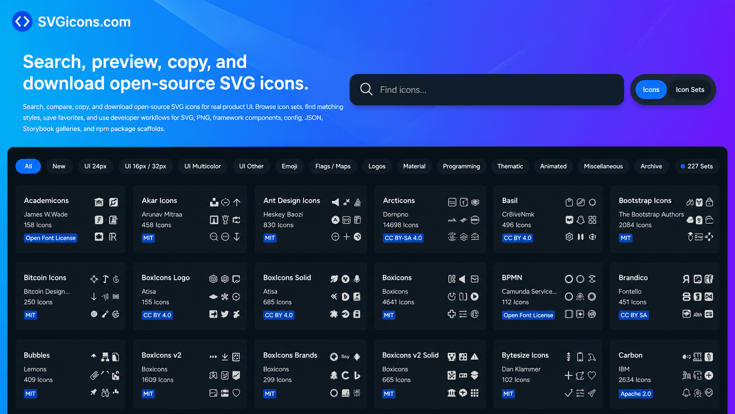Select the ff icon in Brandico

tap(709, 279)
